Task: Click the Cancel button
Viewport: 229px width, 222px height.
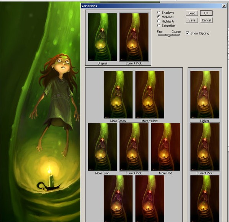Action: point(206,20)
